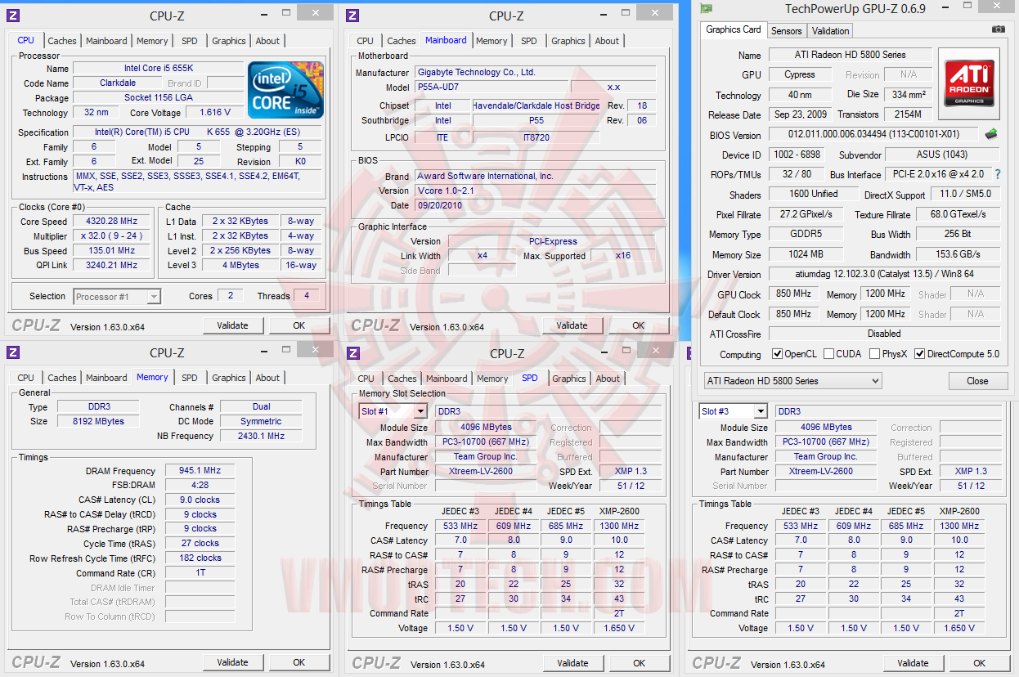Viewport: 1019px width, 677px height.
Task: Click the Row Refresh Cycle Time 182 clocks
Action: (200, 558)
